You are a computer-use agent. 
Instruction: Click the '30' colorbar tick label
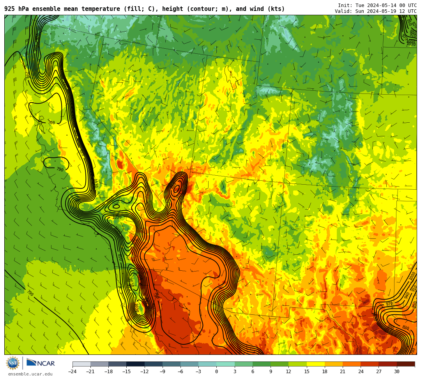396,372
